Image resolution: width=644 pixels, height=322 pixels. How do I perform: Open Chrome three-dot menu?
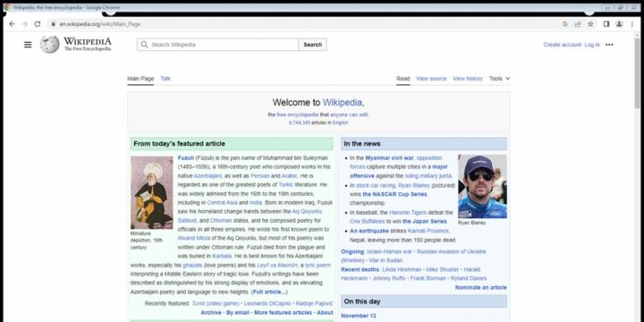click(632, 24)
